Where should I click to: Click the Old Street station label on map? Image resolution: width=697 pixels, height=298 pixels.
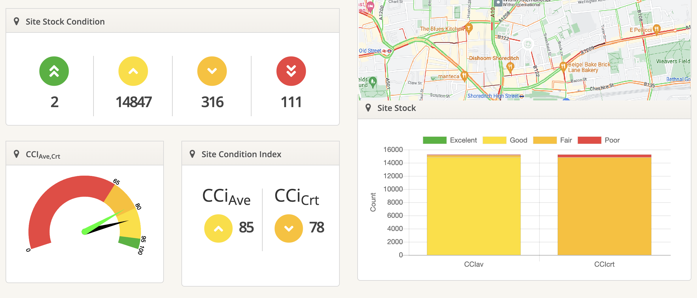coord(370,51)
